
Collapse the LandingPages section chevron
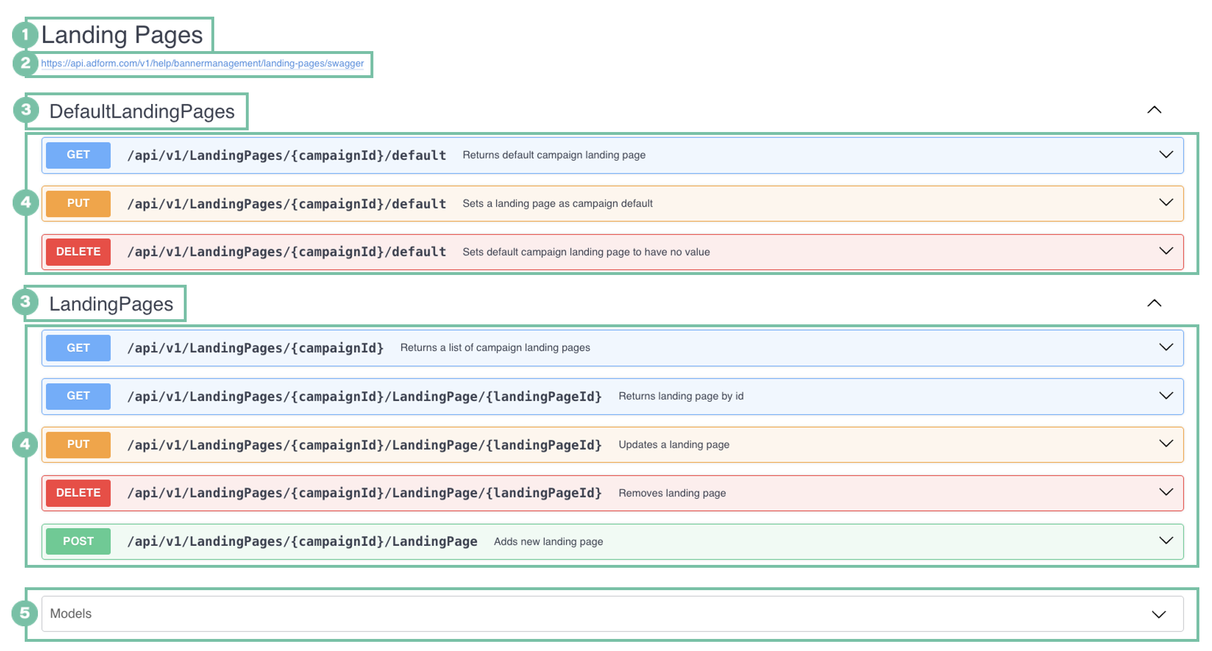click(1154, 303)
